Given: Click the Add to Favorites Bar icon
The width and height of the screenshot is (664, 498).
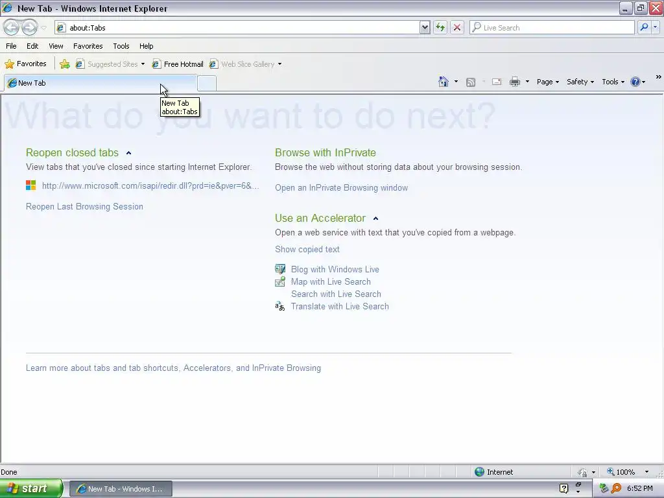Looking at the screenshot, I should click(x=64, y=64).
